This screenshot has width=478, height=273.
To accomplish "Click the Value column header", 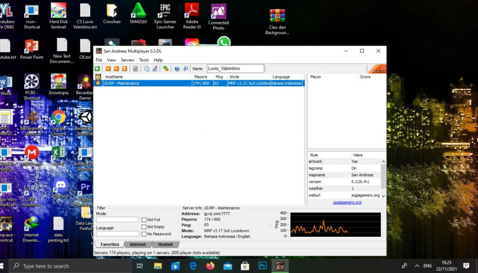I will [x=368, y=155].
